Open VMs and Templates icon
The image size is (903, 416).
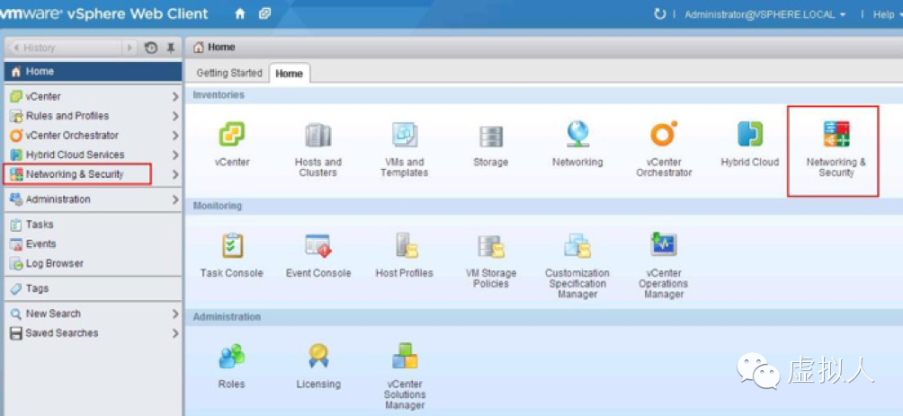tap(404, 135)
